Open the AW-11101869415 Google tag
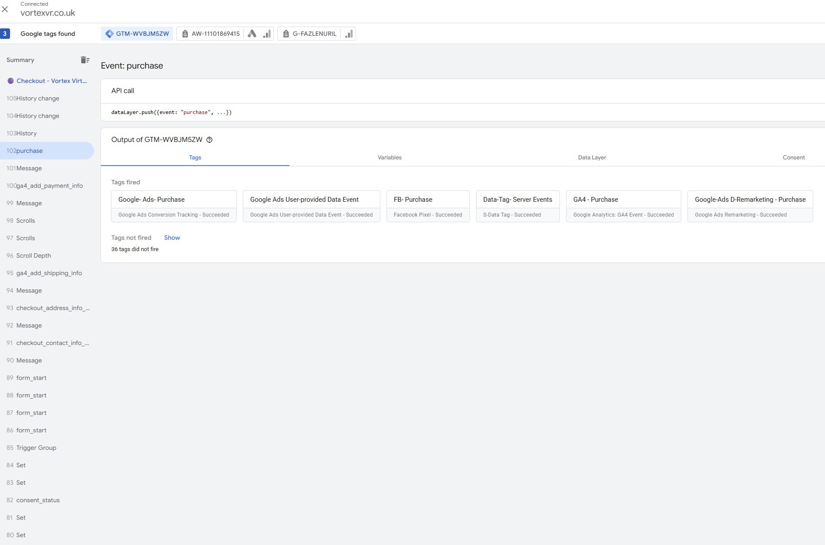Viewport: 825px width, 545px height. (211, 34)
